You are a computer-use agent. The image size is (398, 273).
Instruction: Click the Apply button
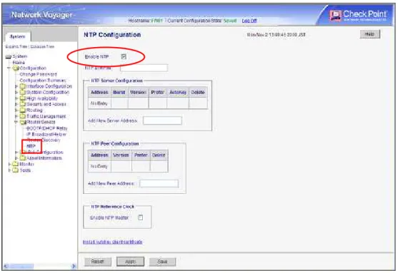click(131, 262)
